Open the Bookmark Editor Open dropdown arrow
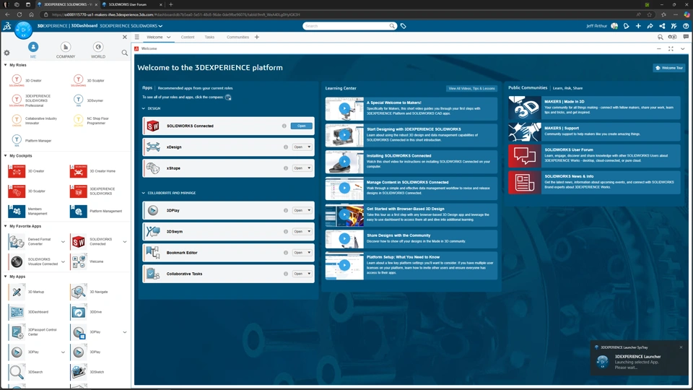This screenshot has height=390, width=693. pyautogui.click(x=309, y=253)
